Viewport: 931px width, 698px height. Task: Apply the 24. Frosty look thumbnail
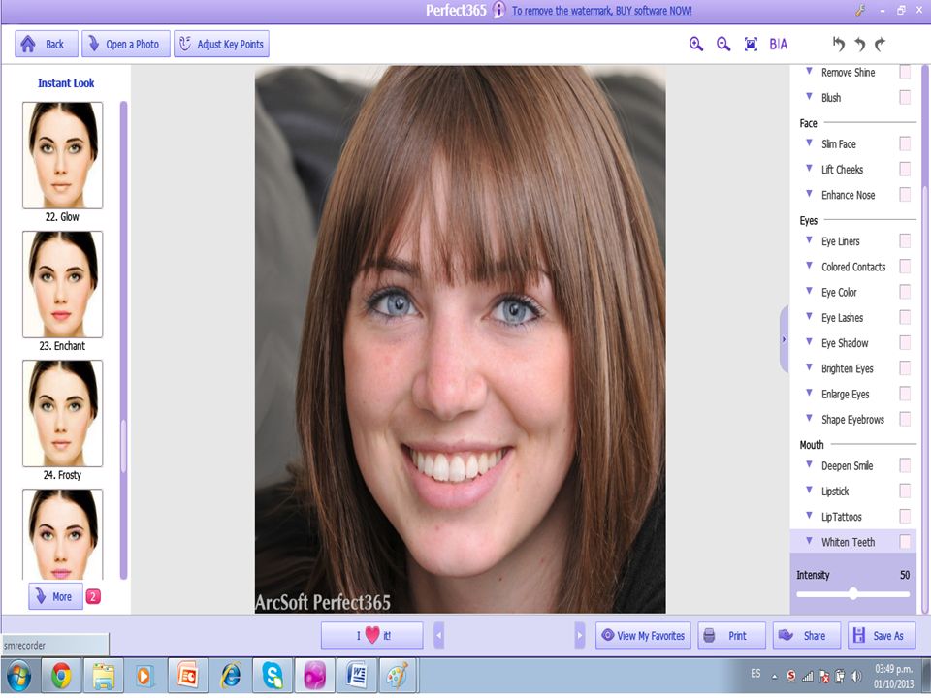coord(62,413)
